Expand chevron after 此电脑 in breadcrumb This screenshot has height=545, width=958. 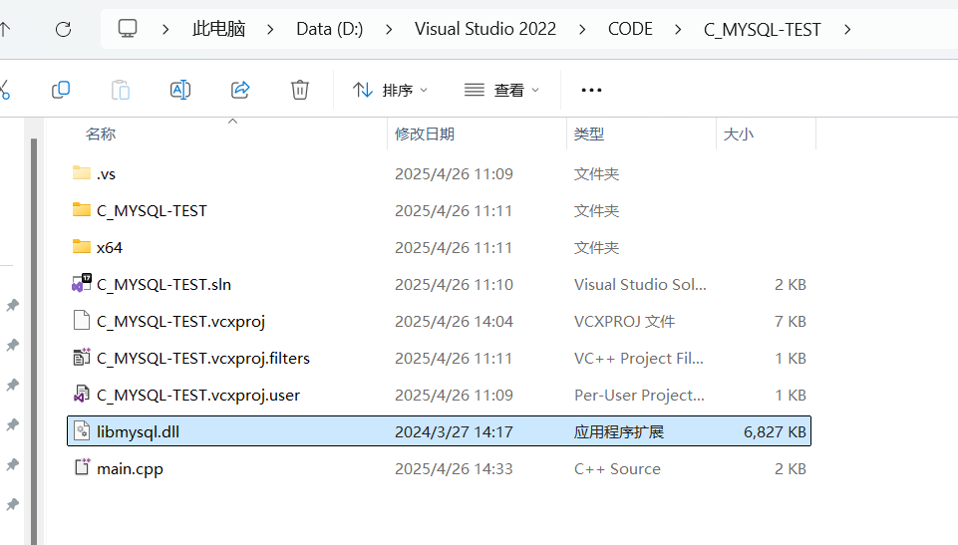coord(270,29)
